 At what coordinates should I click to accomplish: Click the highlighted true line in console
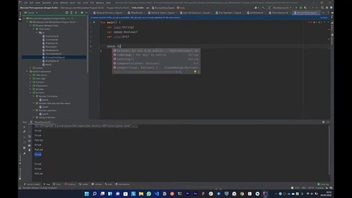coord(38,155)
